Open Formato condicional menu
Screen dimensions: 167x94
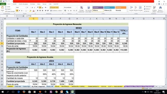[81, 9]
